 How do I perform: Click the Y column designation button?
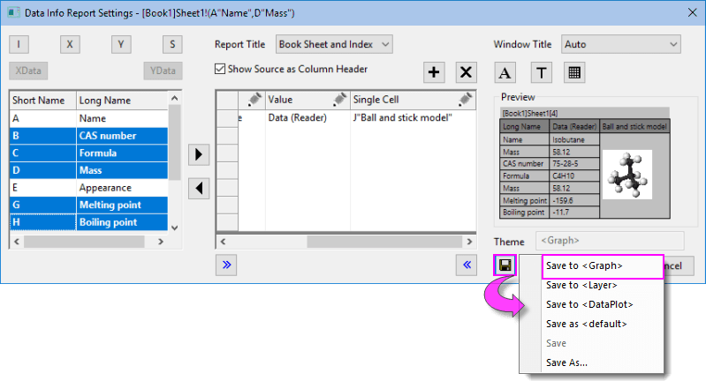[121, 44]
